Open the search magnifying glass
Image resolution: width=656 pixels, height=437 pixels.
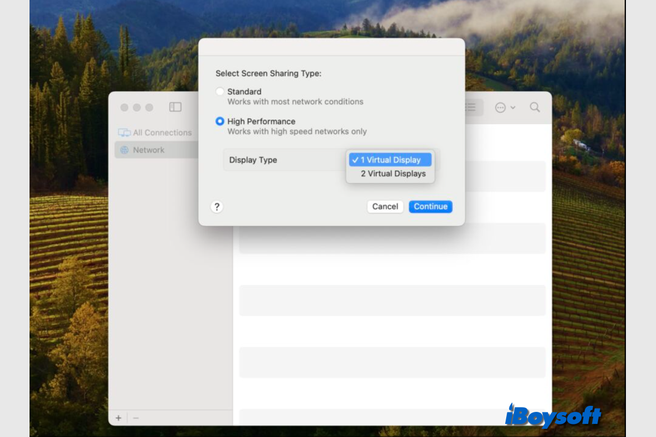click(x=535, y=107)
